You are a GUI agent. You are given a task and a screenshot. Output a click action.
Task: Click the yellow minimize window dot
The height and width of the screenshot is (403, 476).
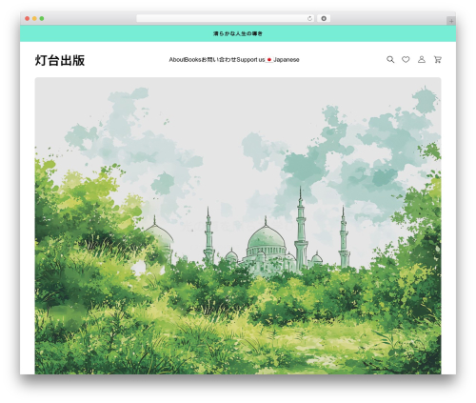click(x=34, y=19)
